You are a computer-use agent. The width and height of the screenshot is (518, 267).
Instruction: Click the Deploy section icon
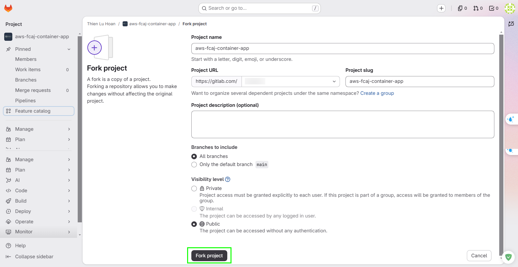tap(8, 211)
